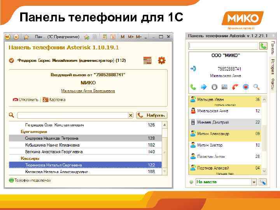Click the hold call icon in the call toolbar
This screenshot has width=280, height=210.
[x=214, y=87]
